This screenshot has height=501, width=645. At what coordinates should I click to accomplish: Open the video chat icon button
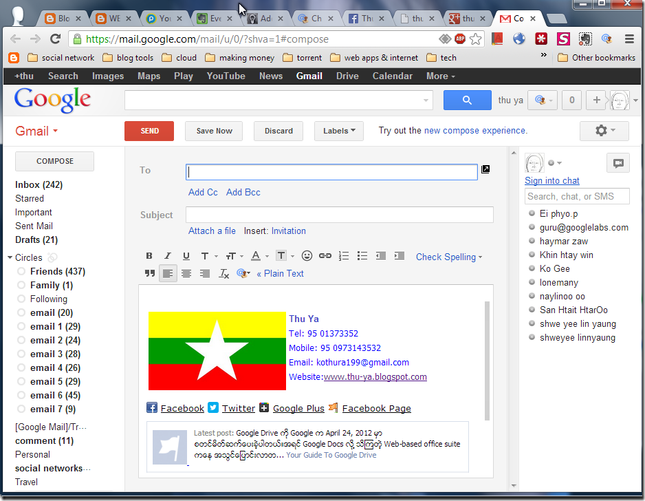pyautogui.click(x=618, y=163)
